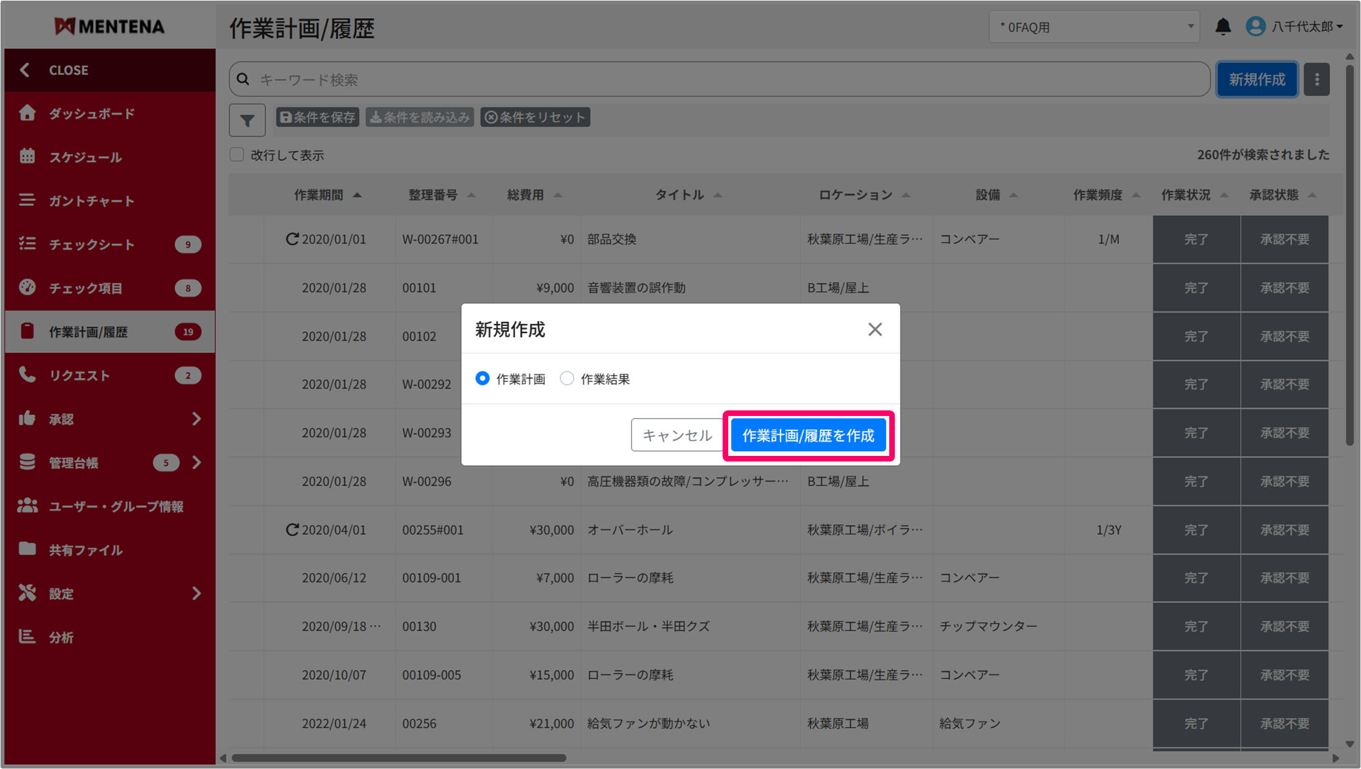Click the three-dot more options icon

click(x=1317, y=80)
